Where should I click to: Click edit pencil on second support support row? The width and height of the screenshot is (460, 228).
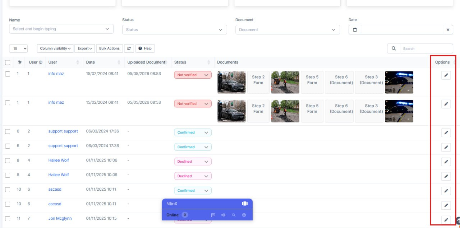tap(446, 147)
